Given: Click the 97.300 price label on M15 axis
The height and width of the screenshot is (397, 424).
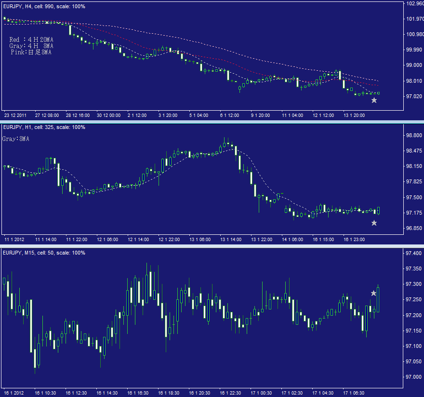Looking at the screenshot, I should (x=414, y=284).
